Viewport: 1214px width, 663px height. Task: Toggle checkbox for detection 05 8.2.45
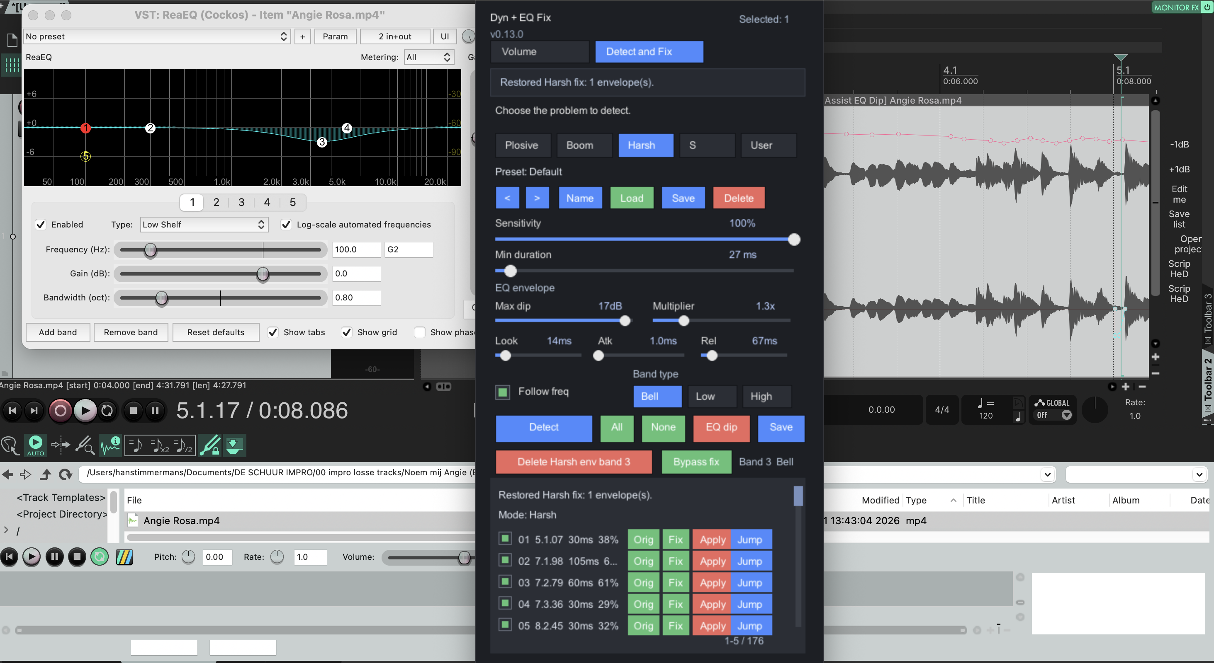point(505,625)
